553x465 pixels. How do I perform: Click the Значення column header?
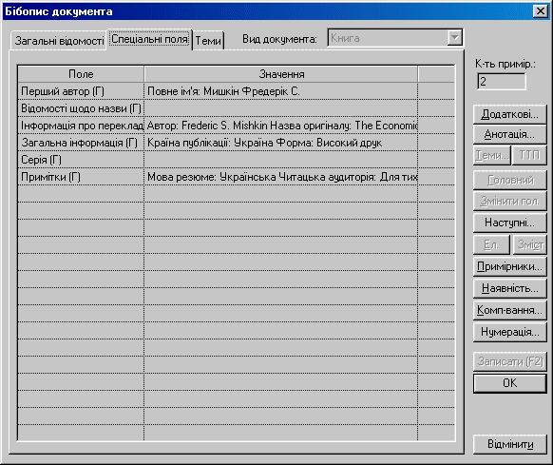[x=281, y=74]
